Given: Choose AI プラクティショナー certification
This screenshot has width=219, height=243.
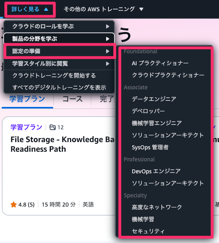Looking at the screenshot, I should click(160, 63).
